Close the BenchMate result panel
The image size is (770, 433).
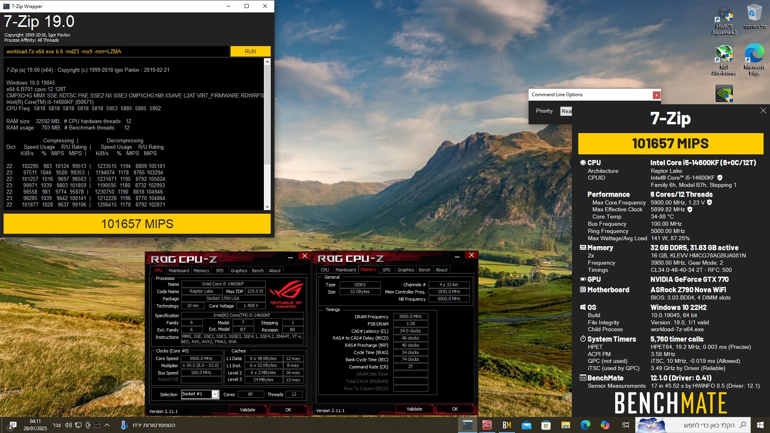763,111
